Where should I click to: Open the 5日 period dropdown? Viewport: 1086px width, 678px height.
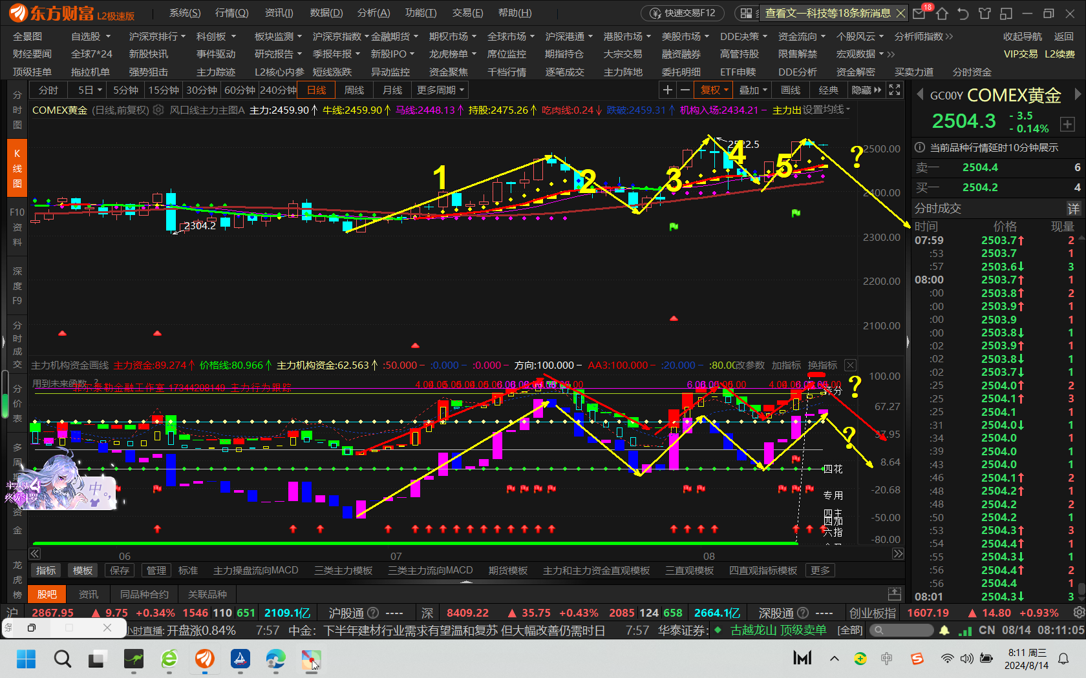(x=90, y=90)
